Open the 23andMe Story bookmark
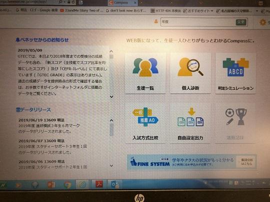Image resolution: width=270 pixels, height=202 pixels. pos(82,10)
